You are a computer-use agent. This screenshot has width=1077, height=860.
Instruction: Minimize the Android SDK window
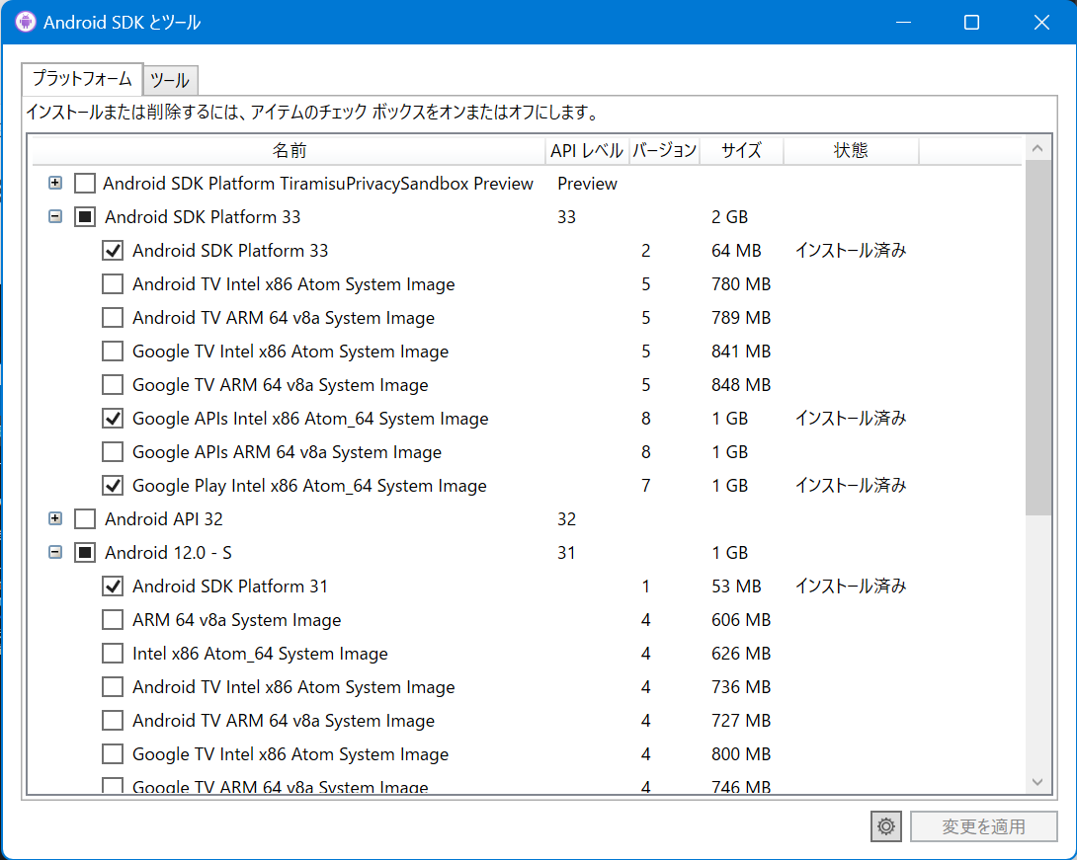point(904,22)
